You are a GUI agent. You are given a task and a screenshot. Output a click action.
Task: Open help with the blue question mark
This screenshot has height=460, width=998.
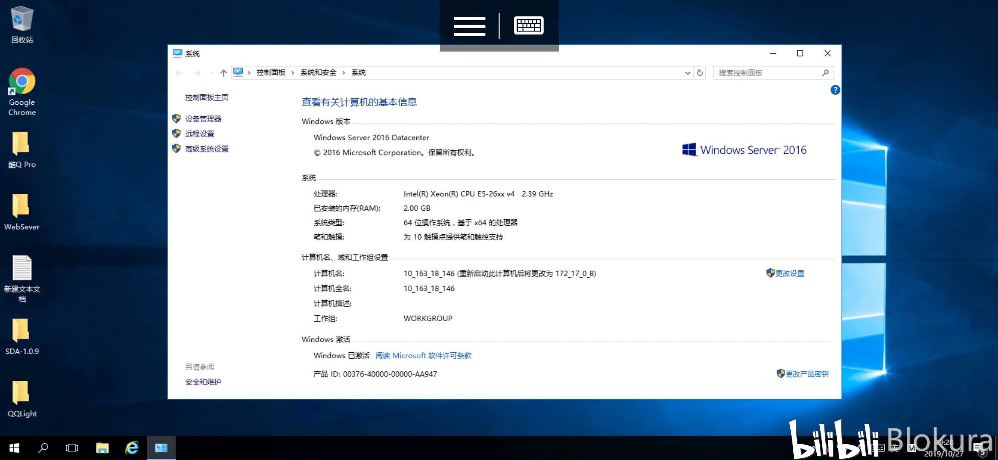(835, 90)
